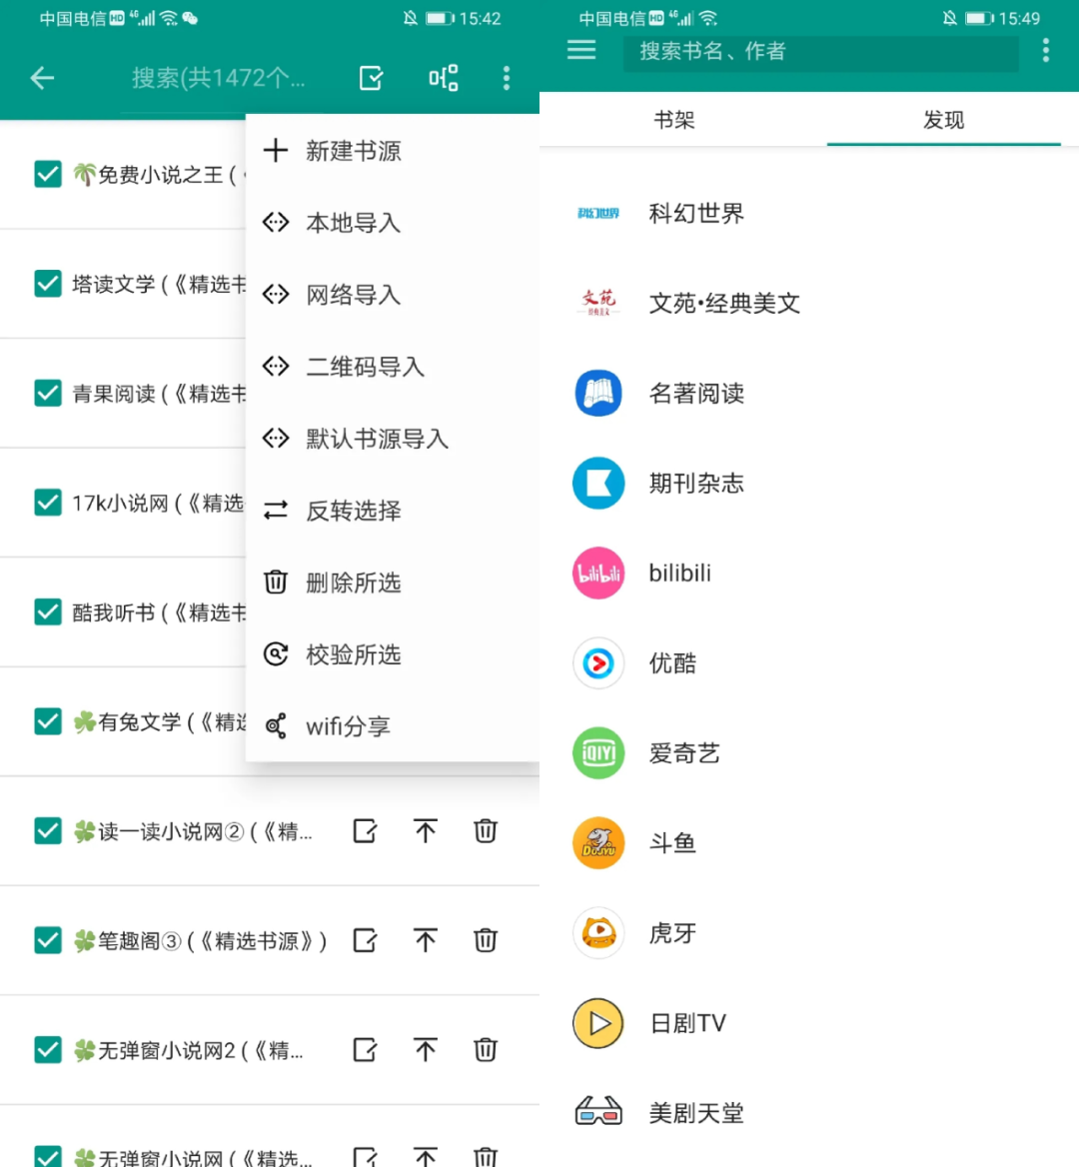The image size is (1079, 1167).
Task: Open 虎牙 text entry
Action: [672, 933]
